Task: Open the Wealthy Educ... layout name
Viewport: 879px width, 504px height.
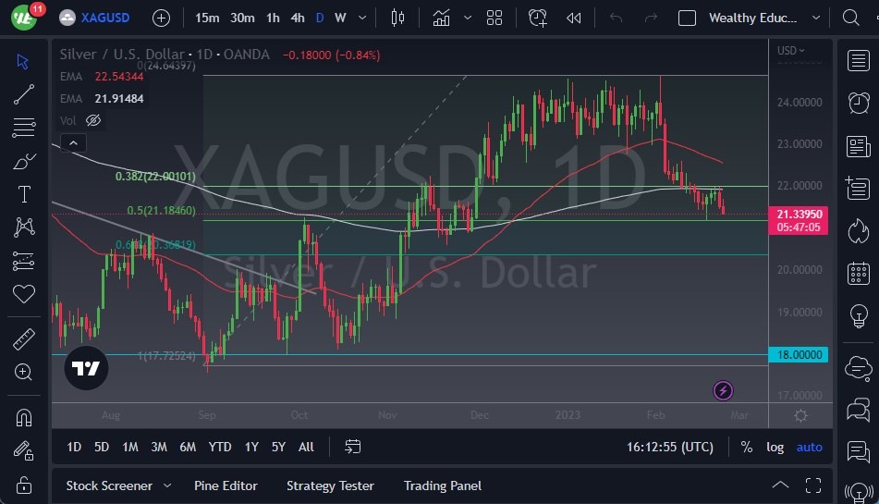Action: click(752, 18)
